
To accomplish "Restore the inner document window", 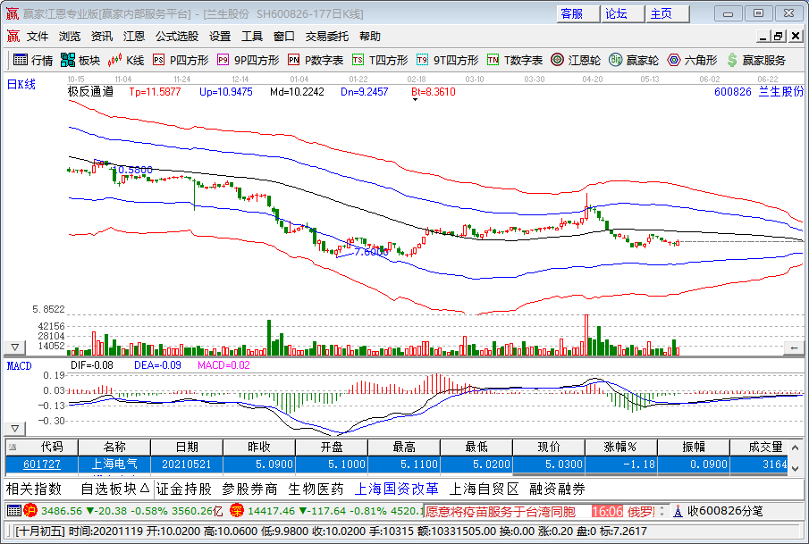I will click(x=778, y=36).
